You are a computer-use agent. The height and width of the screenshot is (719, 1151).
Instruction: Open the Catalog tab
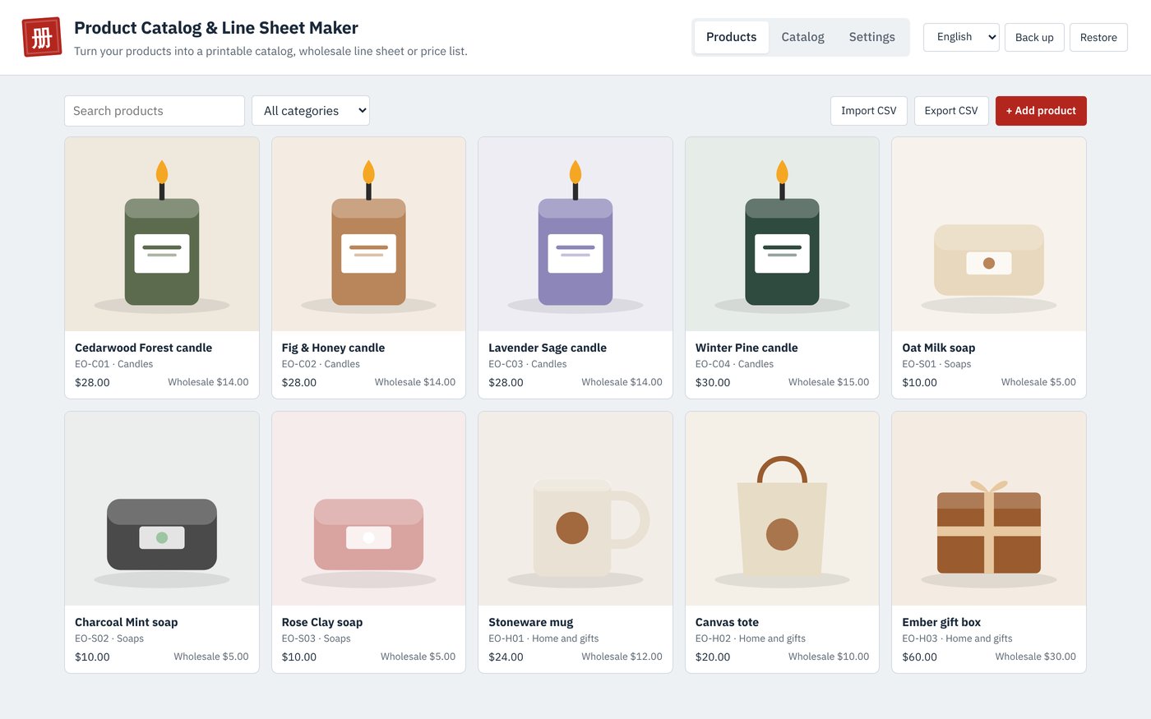pyautogui.click(x=802, y=37)
